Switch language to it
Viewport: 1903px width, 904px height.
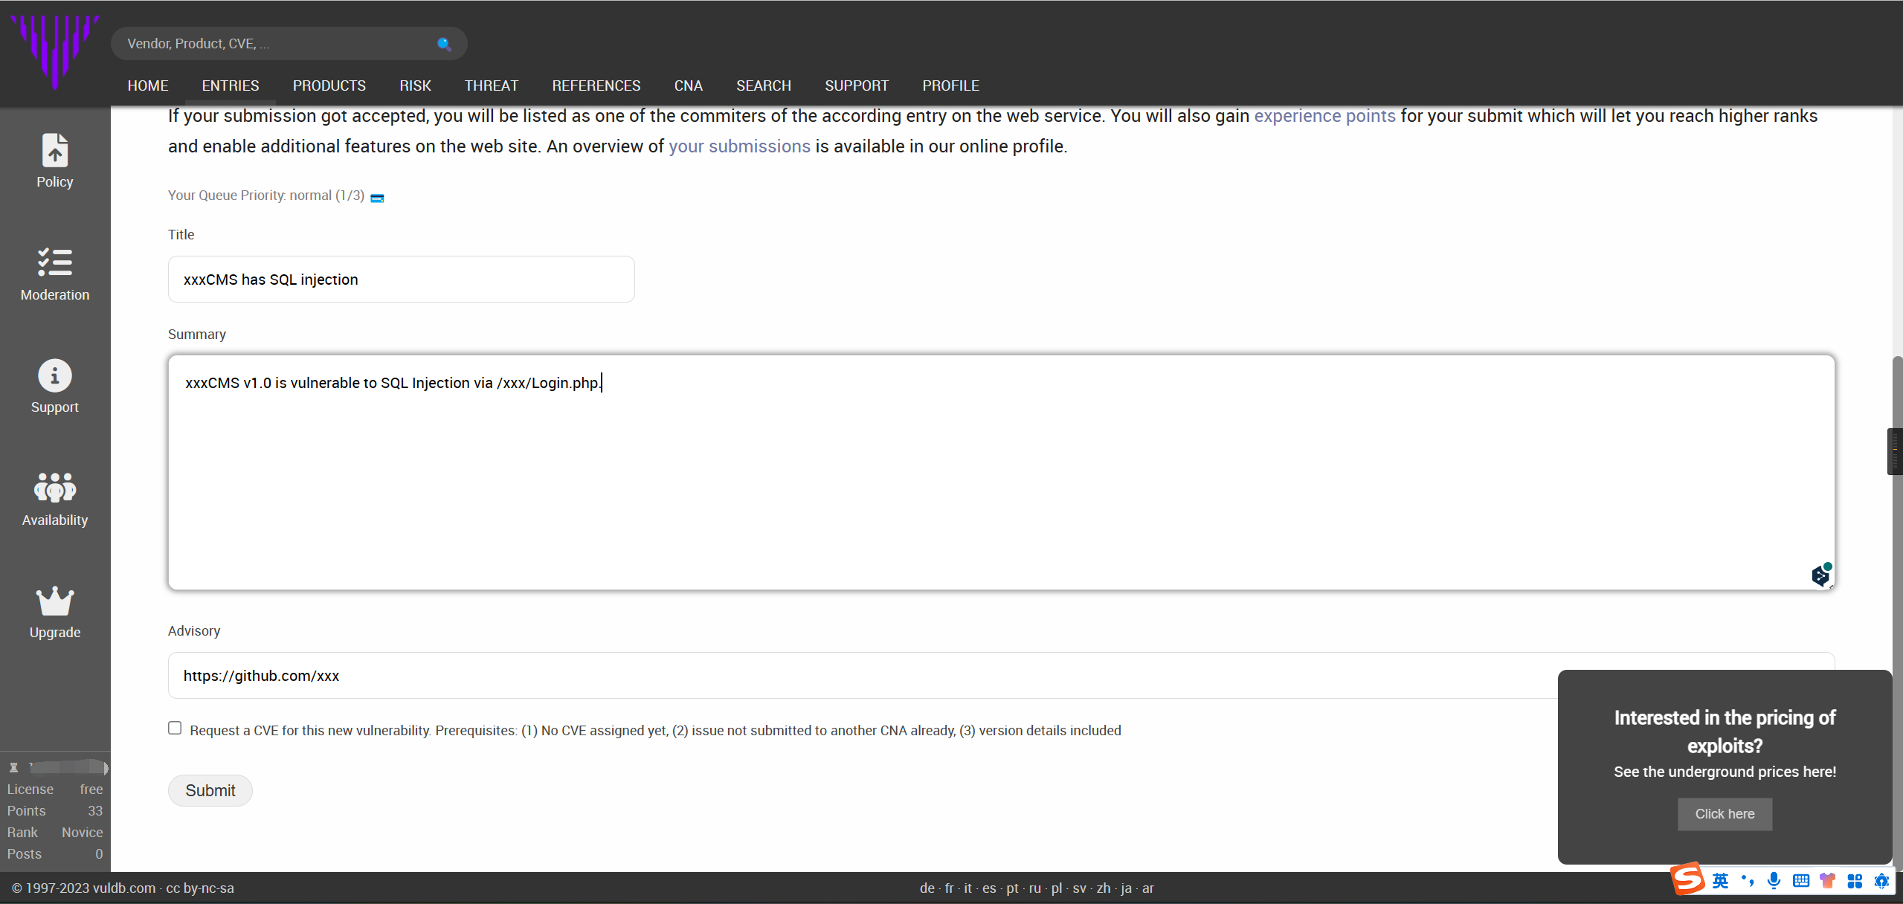967,888
